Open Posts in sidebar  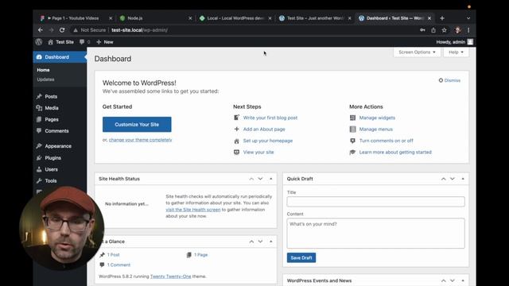tap(51, 97)
